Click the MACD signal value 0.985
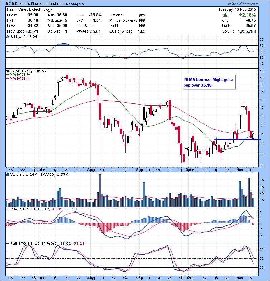 (57, 209)
